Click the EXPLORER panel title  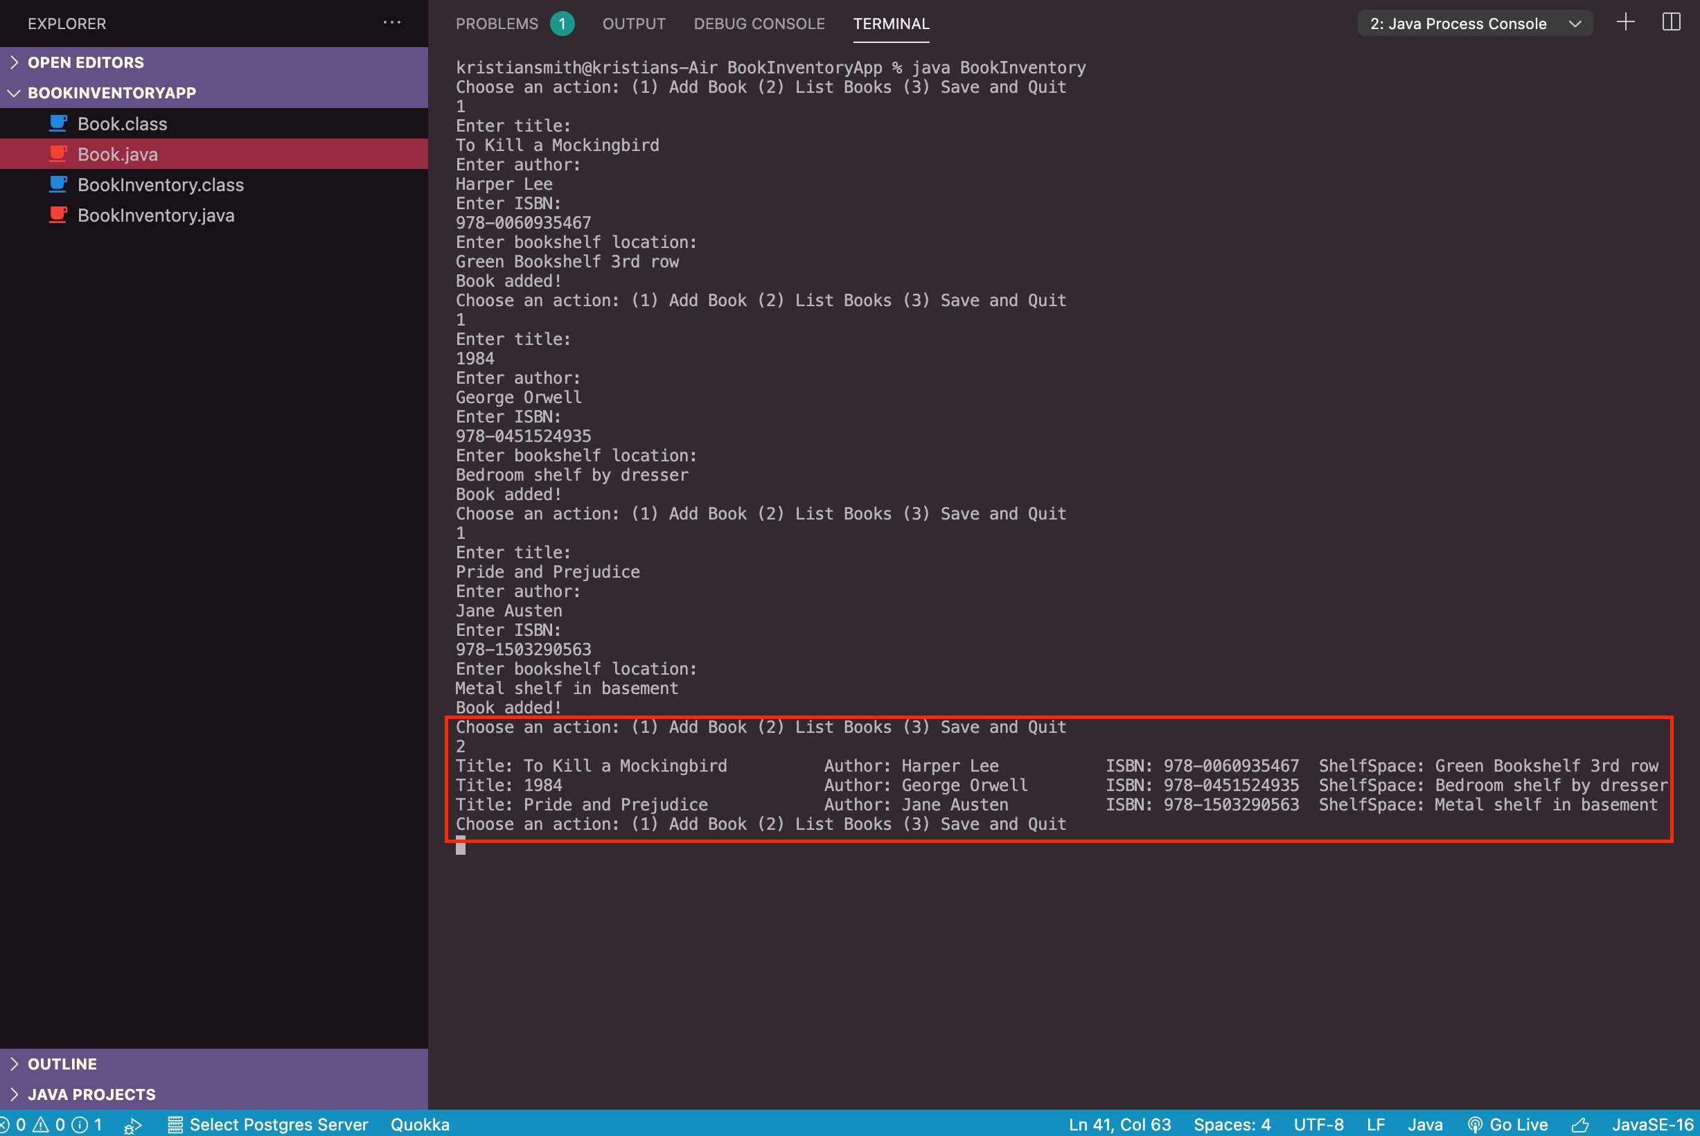tap(67, 23)
